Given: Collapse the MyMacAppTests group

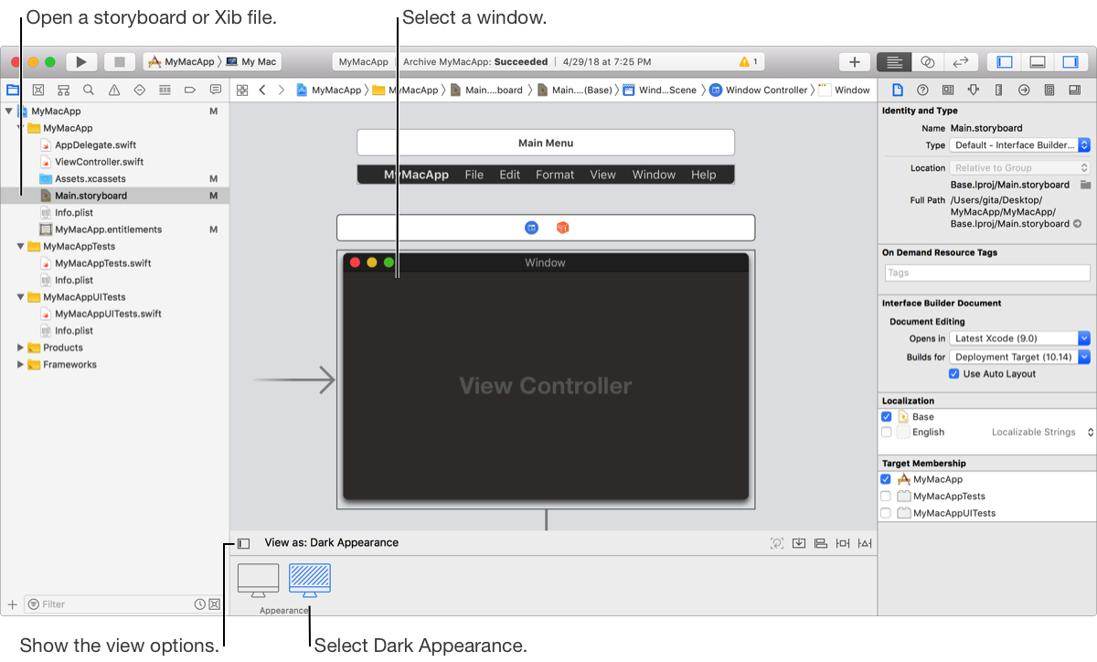Looking at the screenshot, I should (21, 246).
